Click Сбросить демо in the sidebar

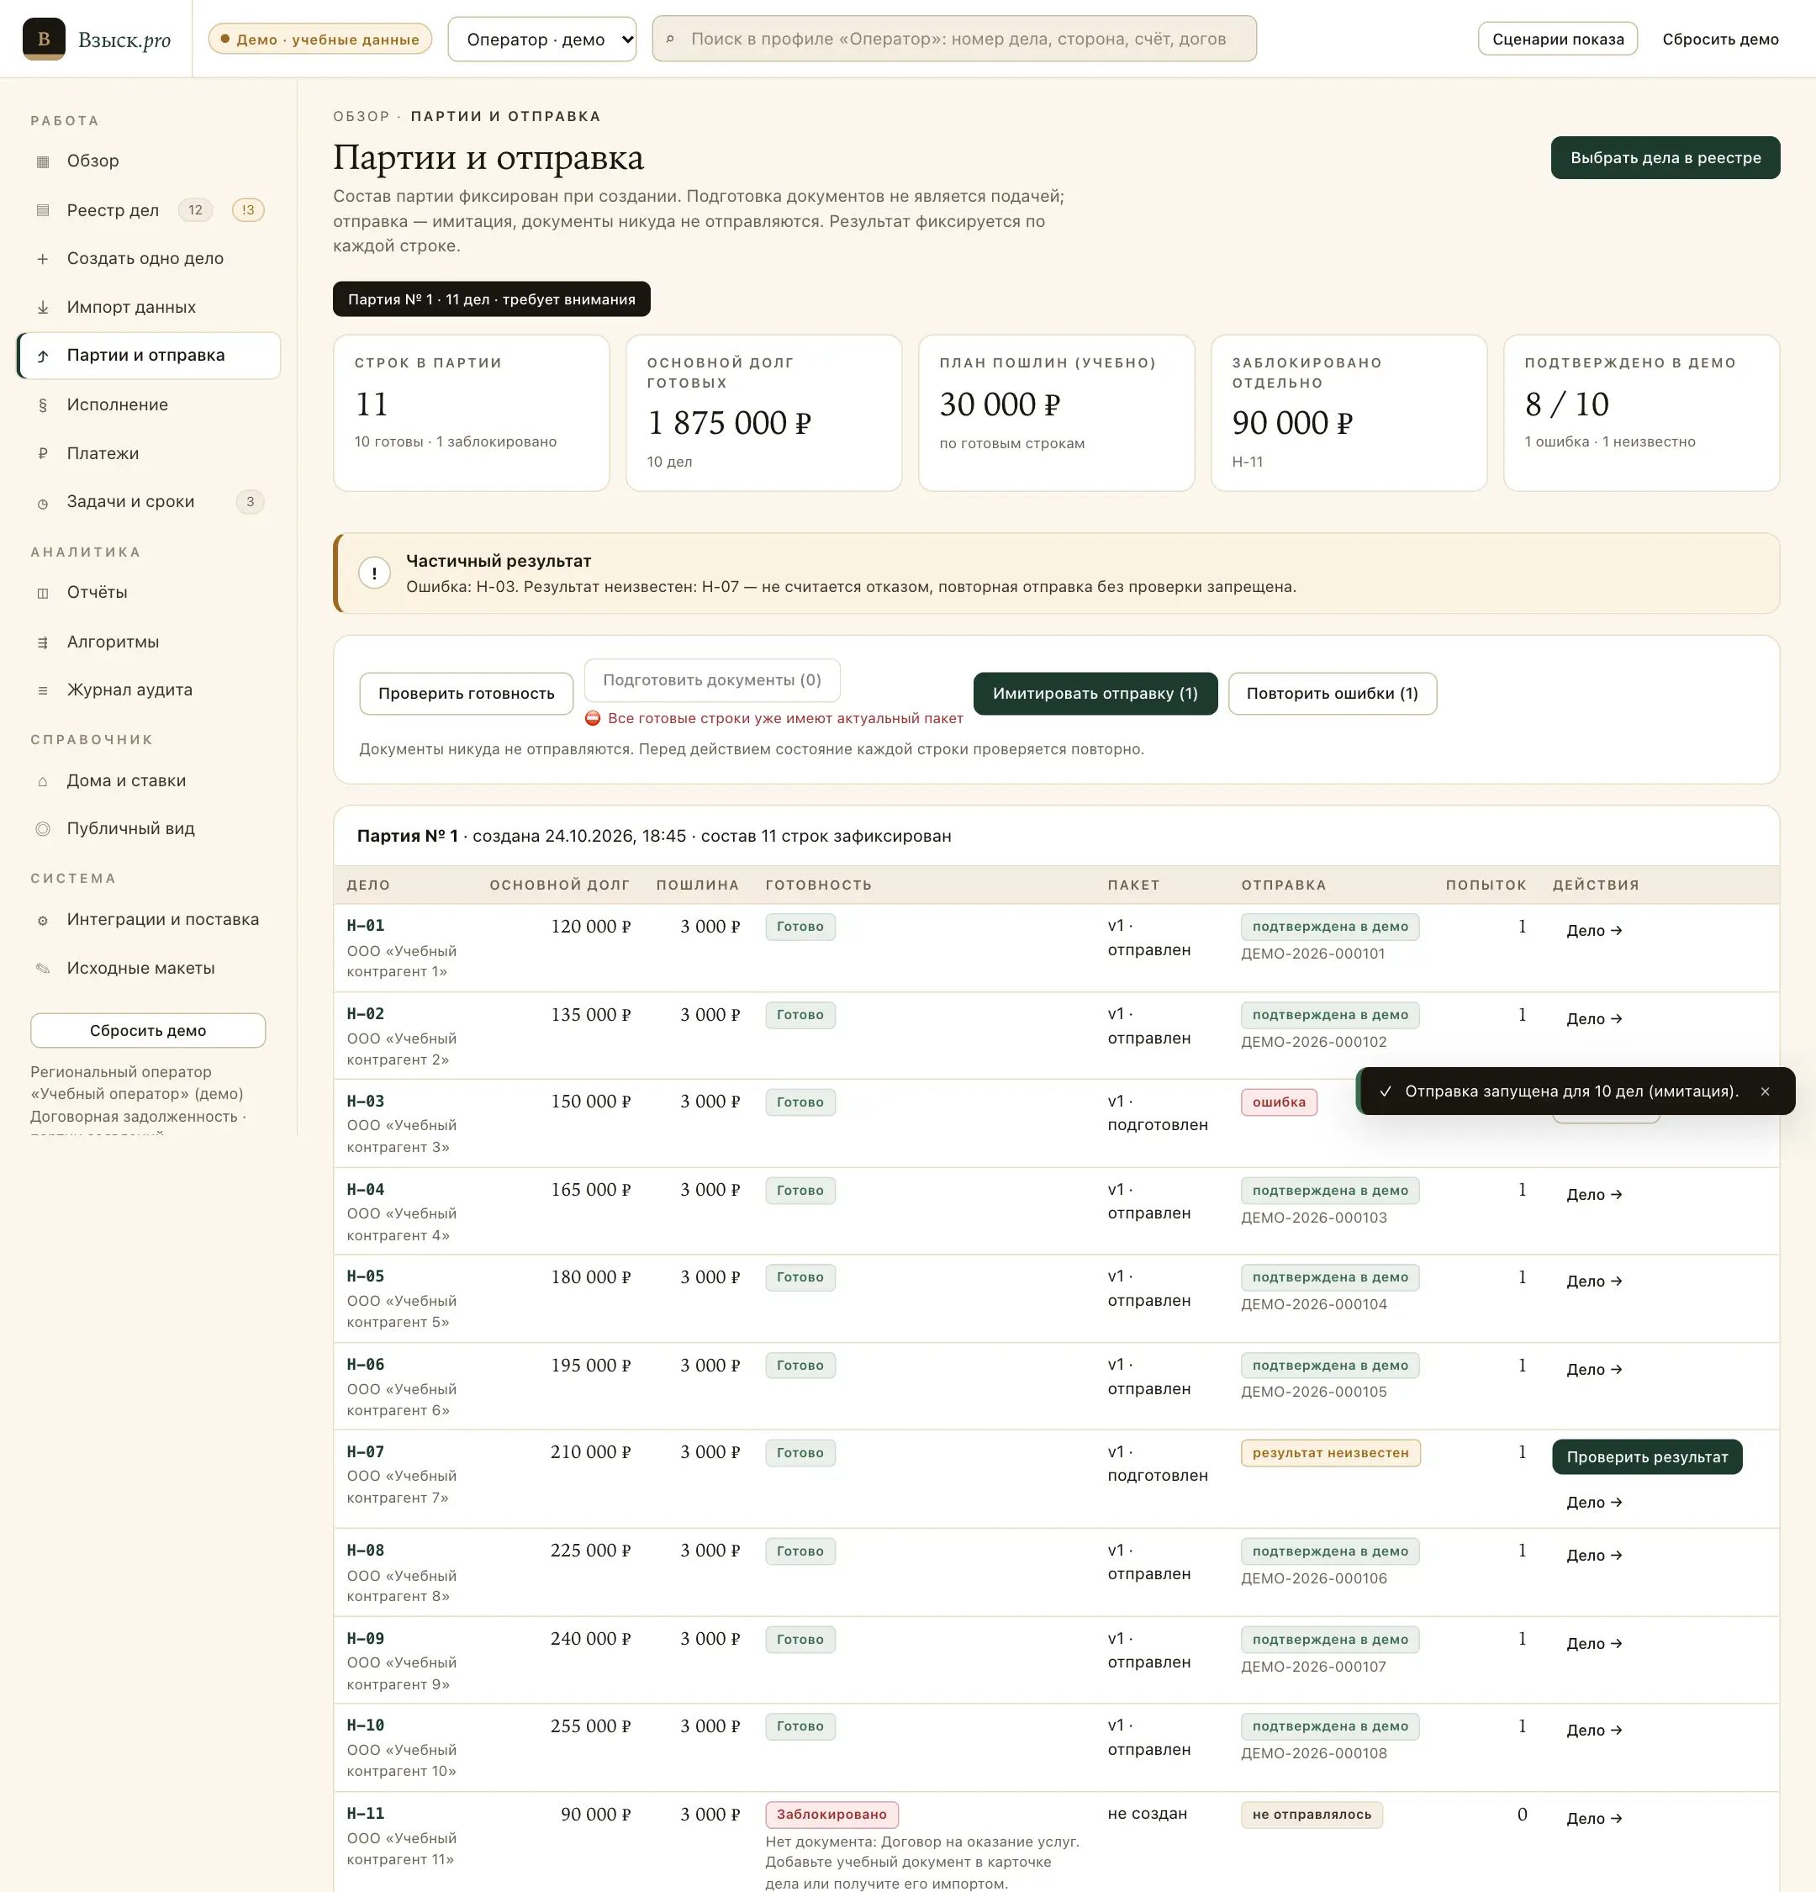coord(148,1030)
